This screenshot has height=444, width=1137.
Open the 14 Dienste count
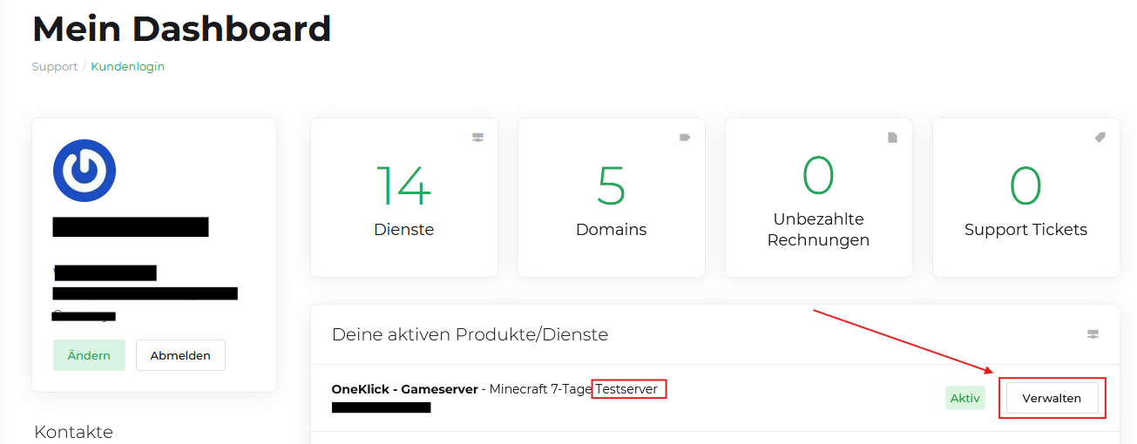403,185
